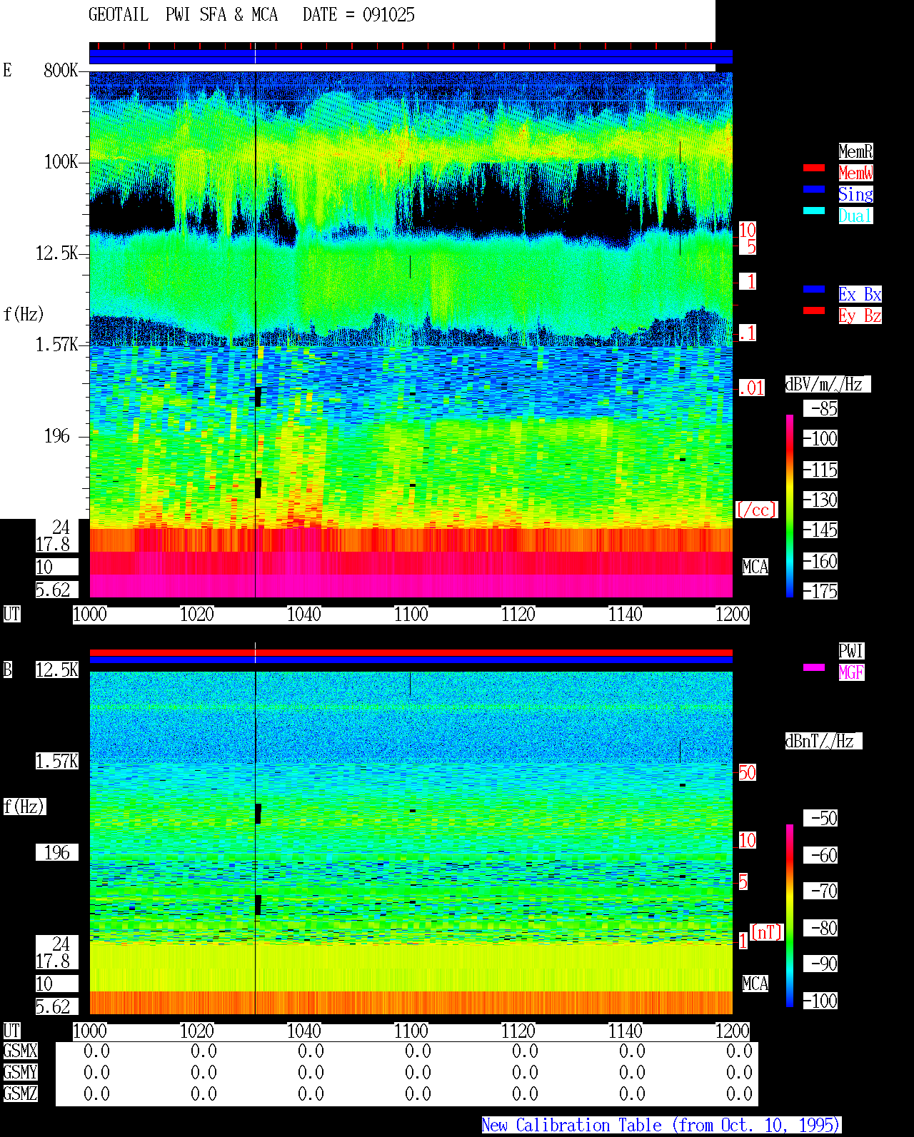
Task: Click the 1040 UT tick on upper time axis
Action: [x=304, y=615]
